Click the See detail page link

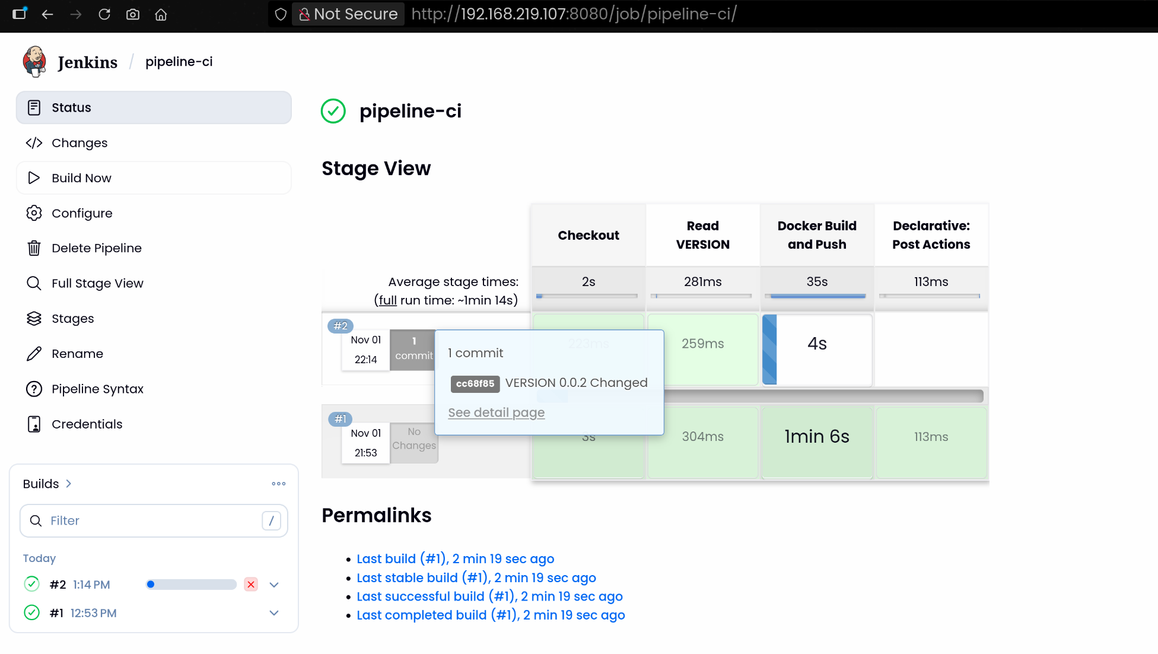(496, 412)
